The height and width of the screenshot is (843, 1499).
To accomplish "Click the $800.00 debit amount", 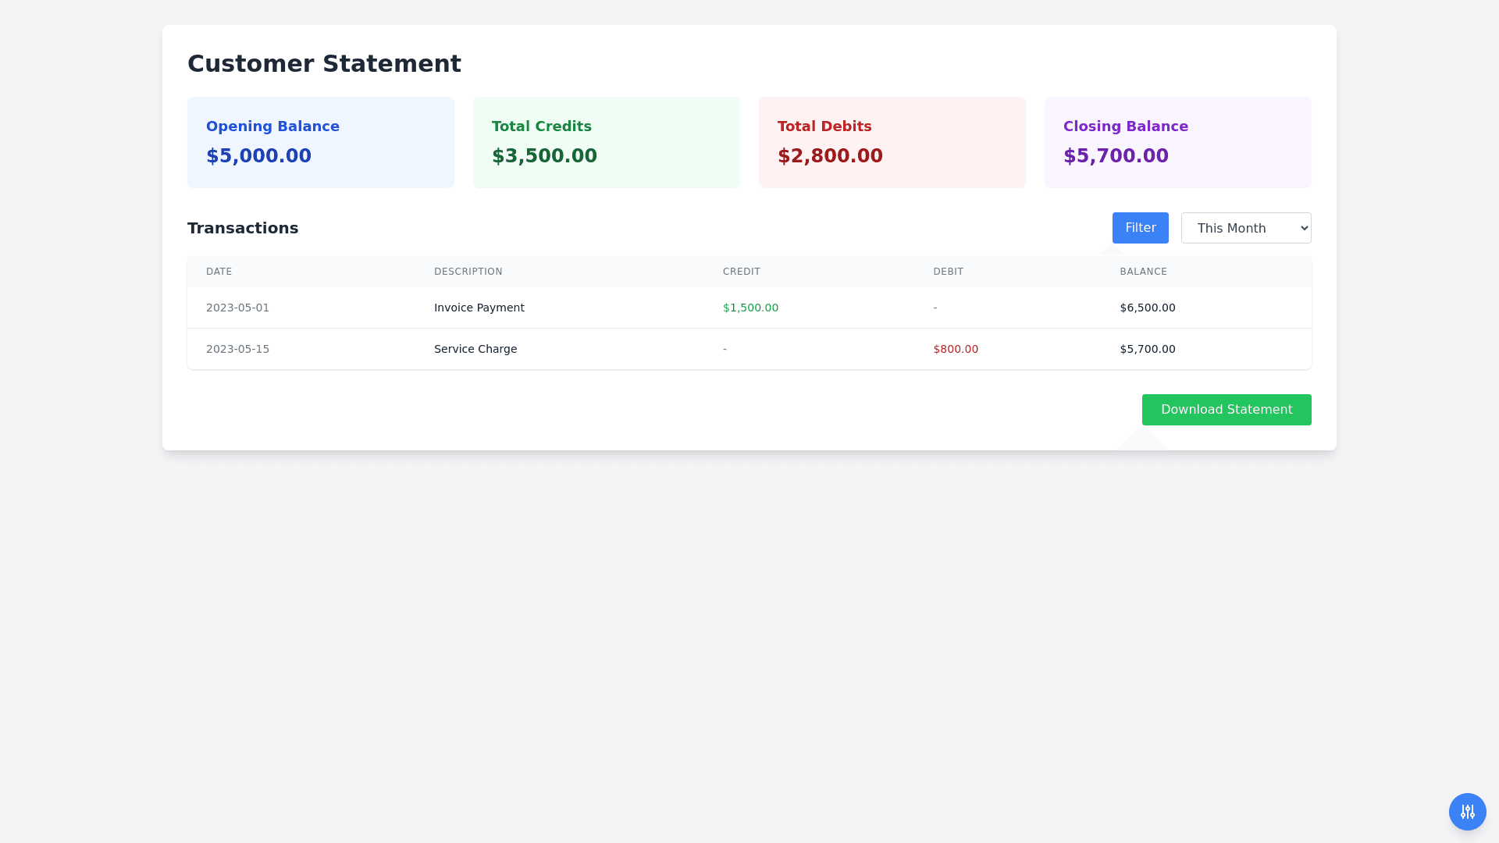I will [x=955, y=349].
